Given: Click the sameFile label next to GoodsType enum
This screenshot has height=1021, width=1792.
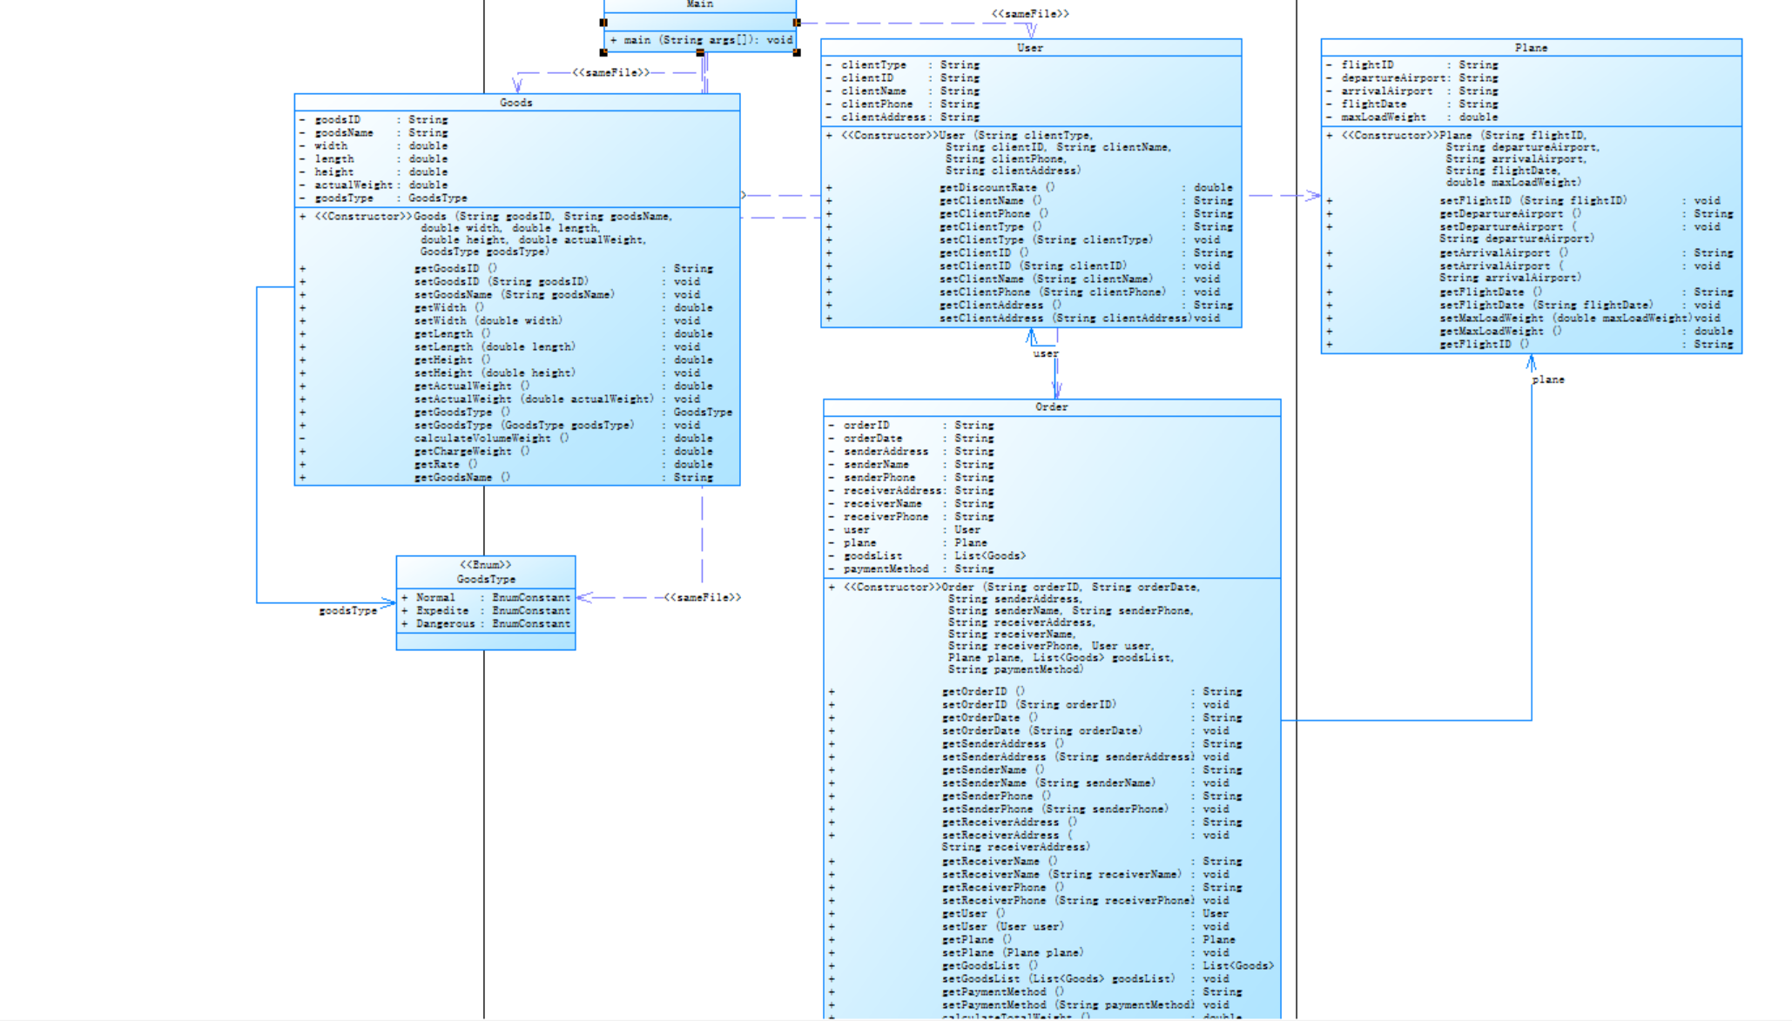Looking at the screenshot, I should (702, 597).
